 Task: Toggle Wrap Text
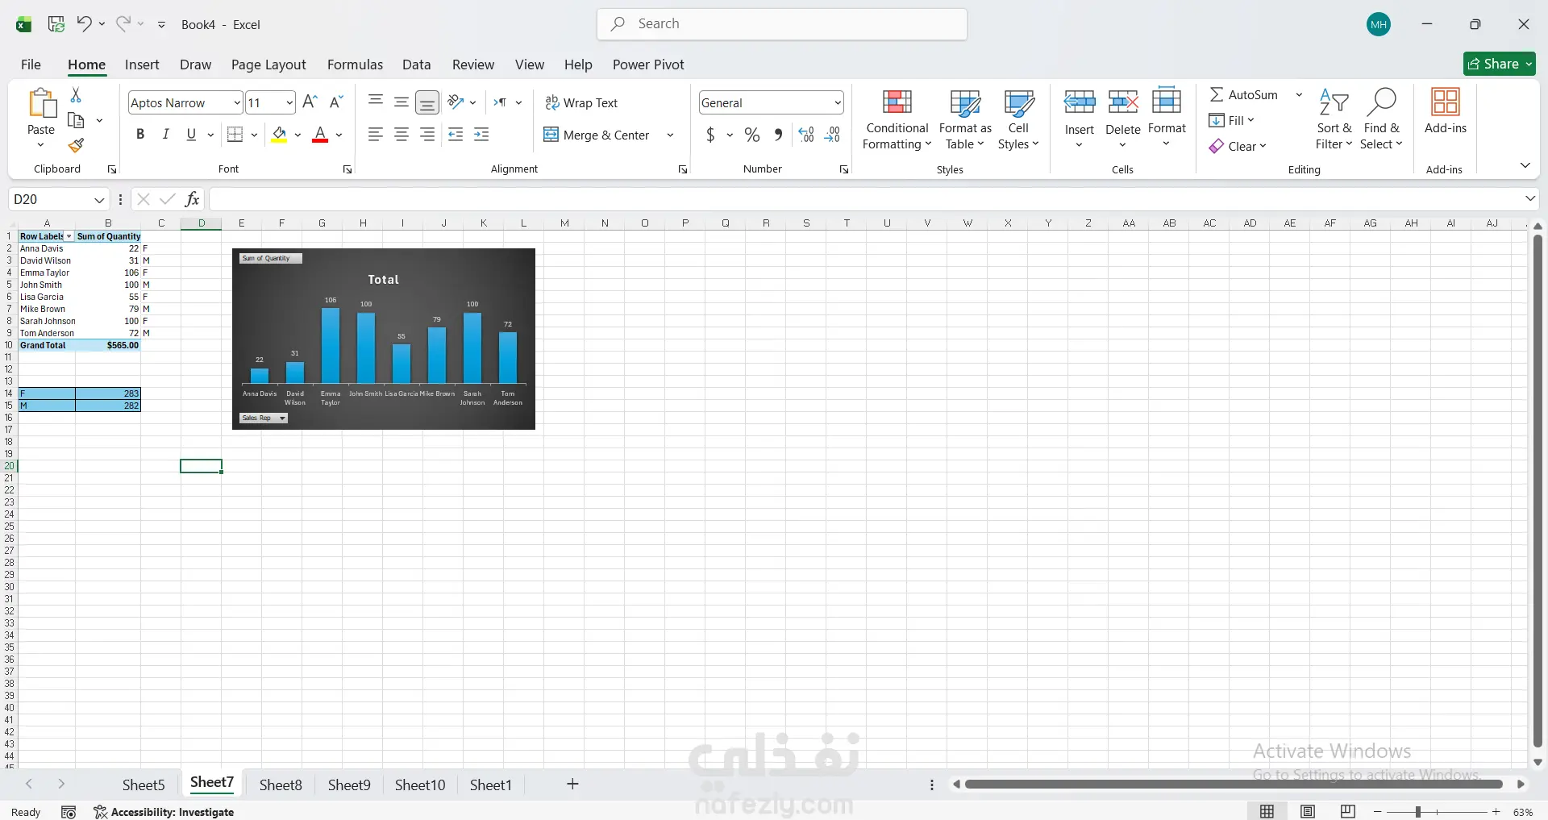coord(581,102)
